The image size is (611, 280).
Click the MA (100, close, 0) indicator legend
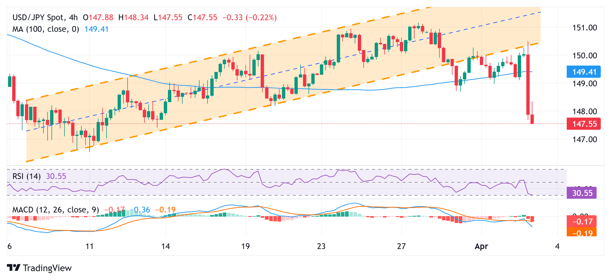46,29
